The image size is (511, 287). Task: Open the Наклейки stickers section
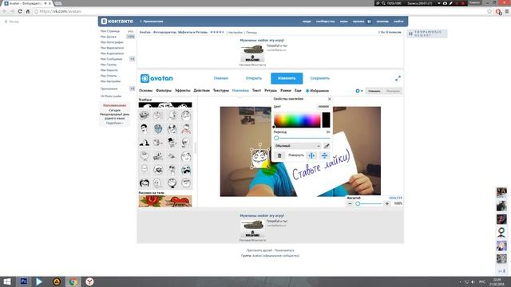click(x=240, y=90)
